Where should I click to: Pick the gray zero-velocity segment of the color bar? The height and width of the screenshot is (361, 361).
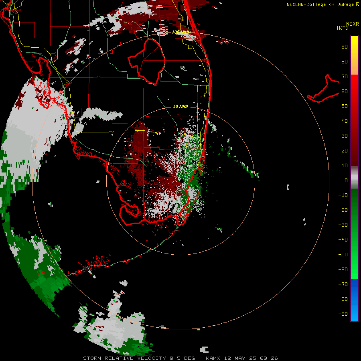pos(354,178)
